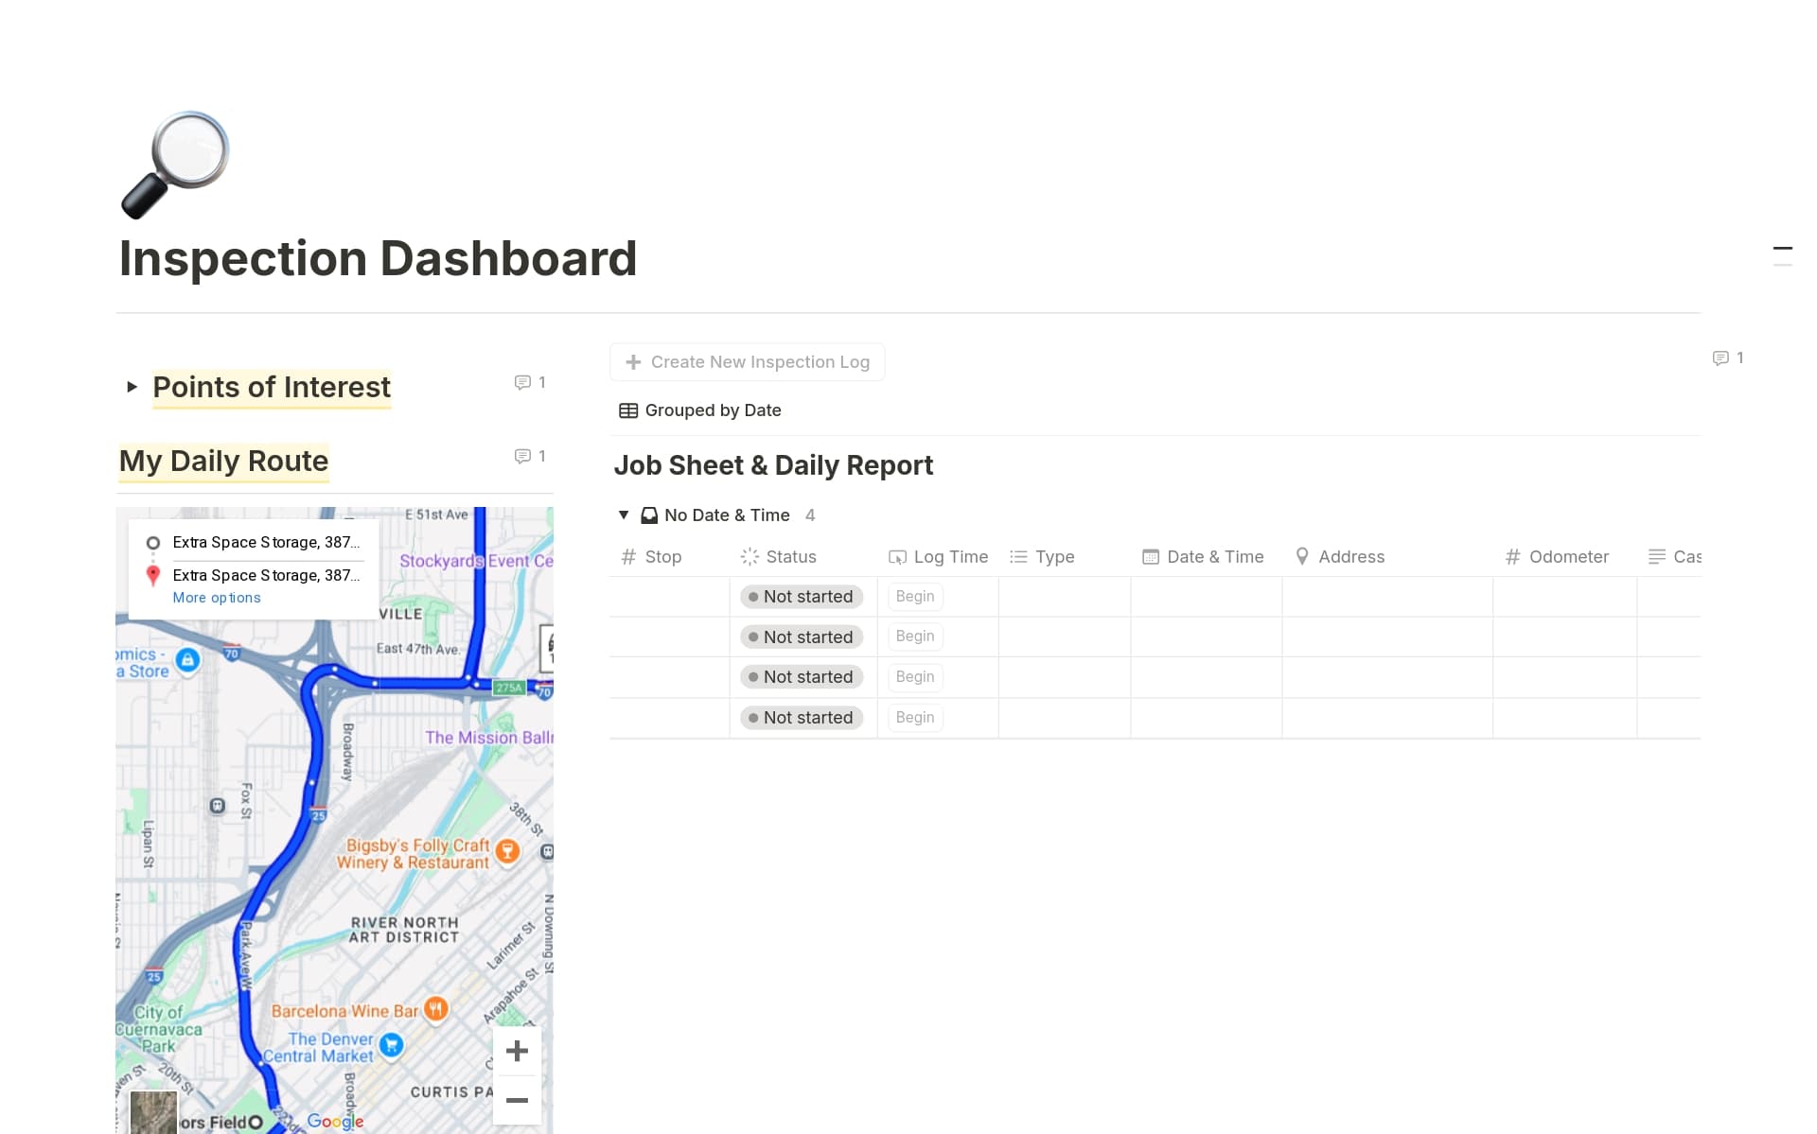
Task: Click the comment icon at top right
Action: [x=1721, y=358]
